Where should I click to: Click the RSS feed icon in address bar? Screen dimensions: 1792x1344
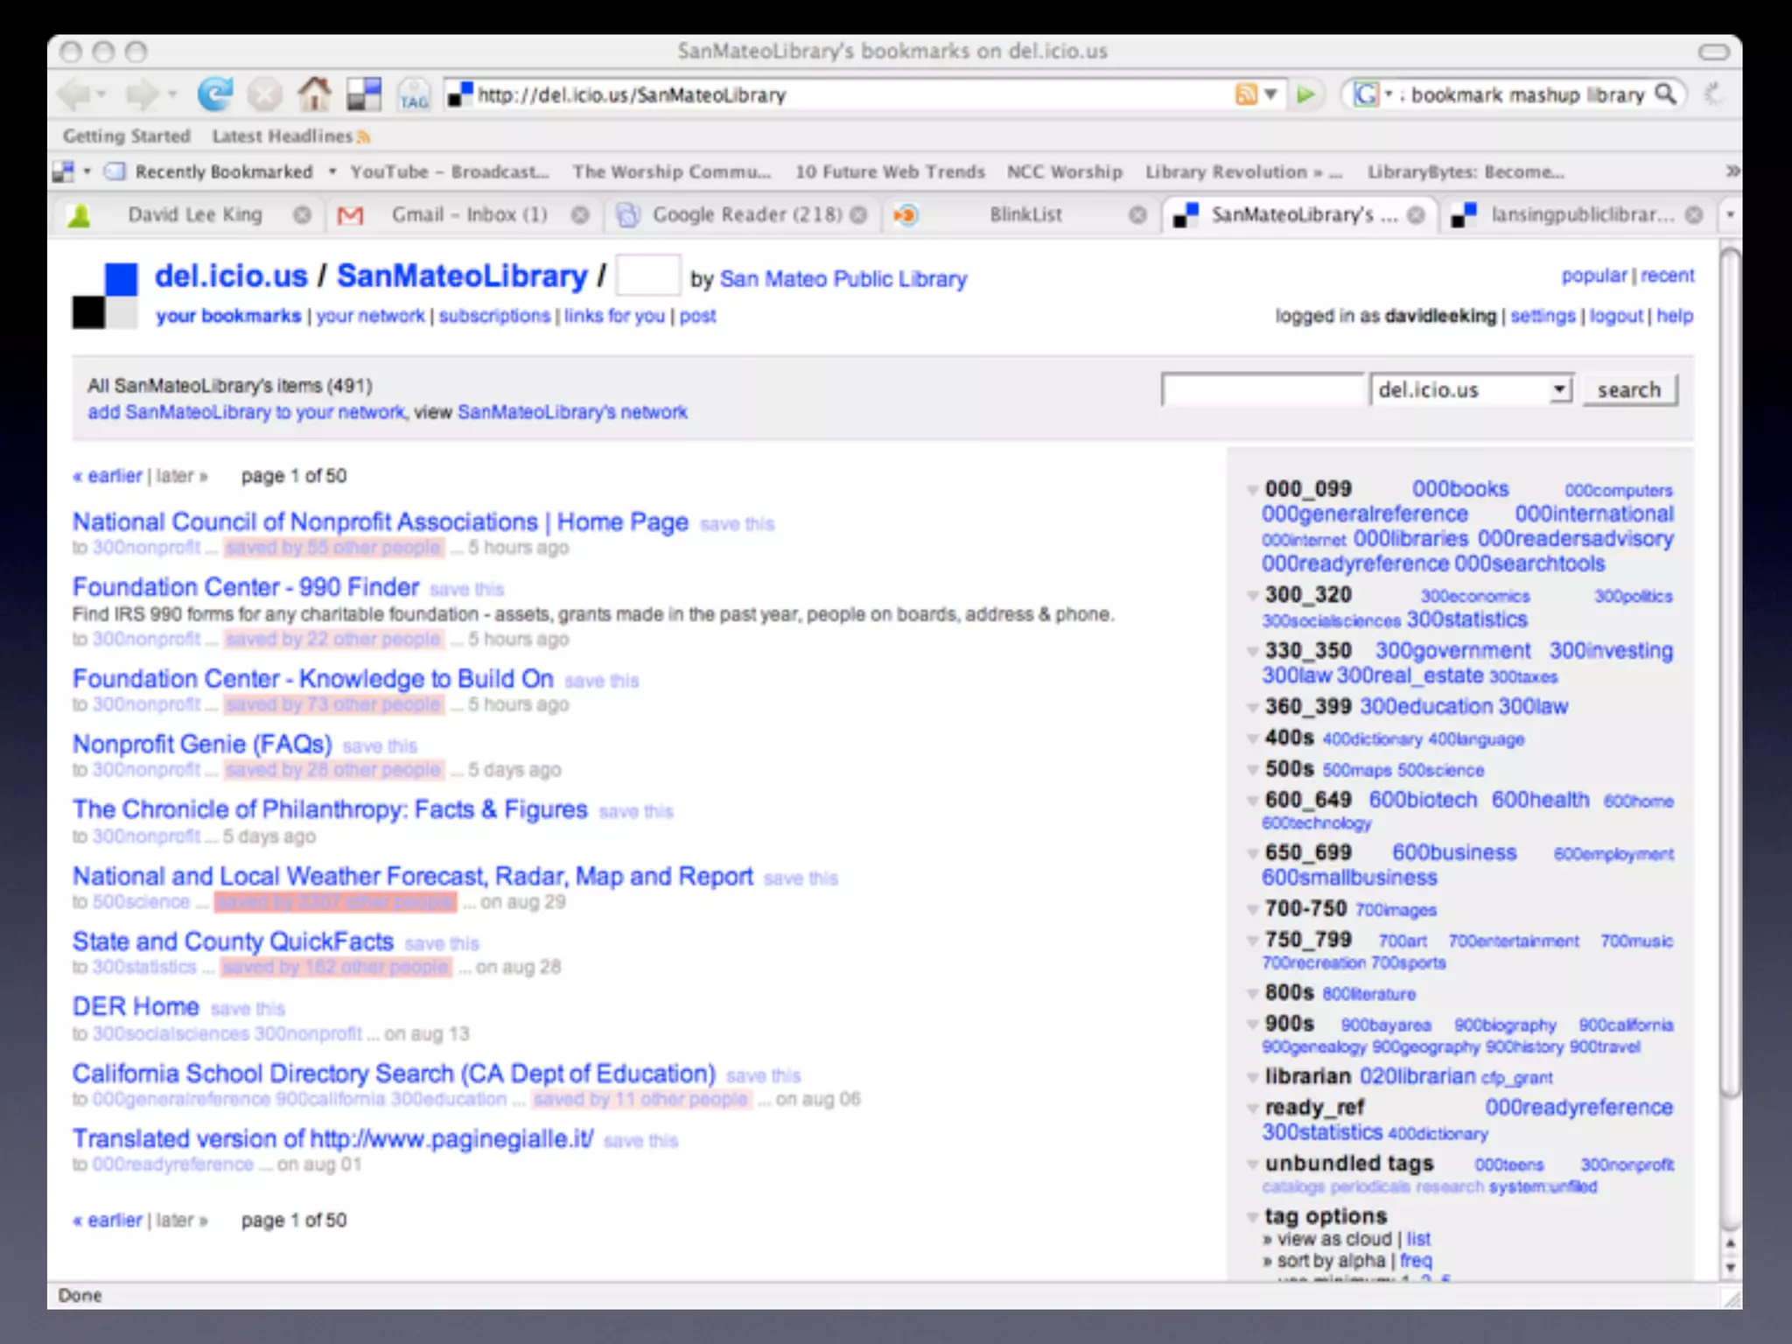pos(1245,94)
